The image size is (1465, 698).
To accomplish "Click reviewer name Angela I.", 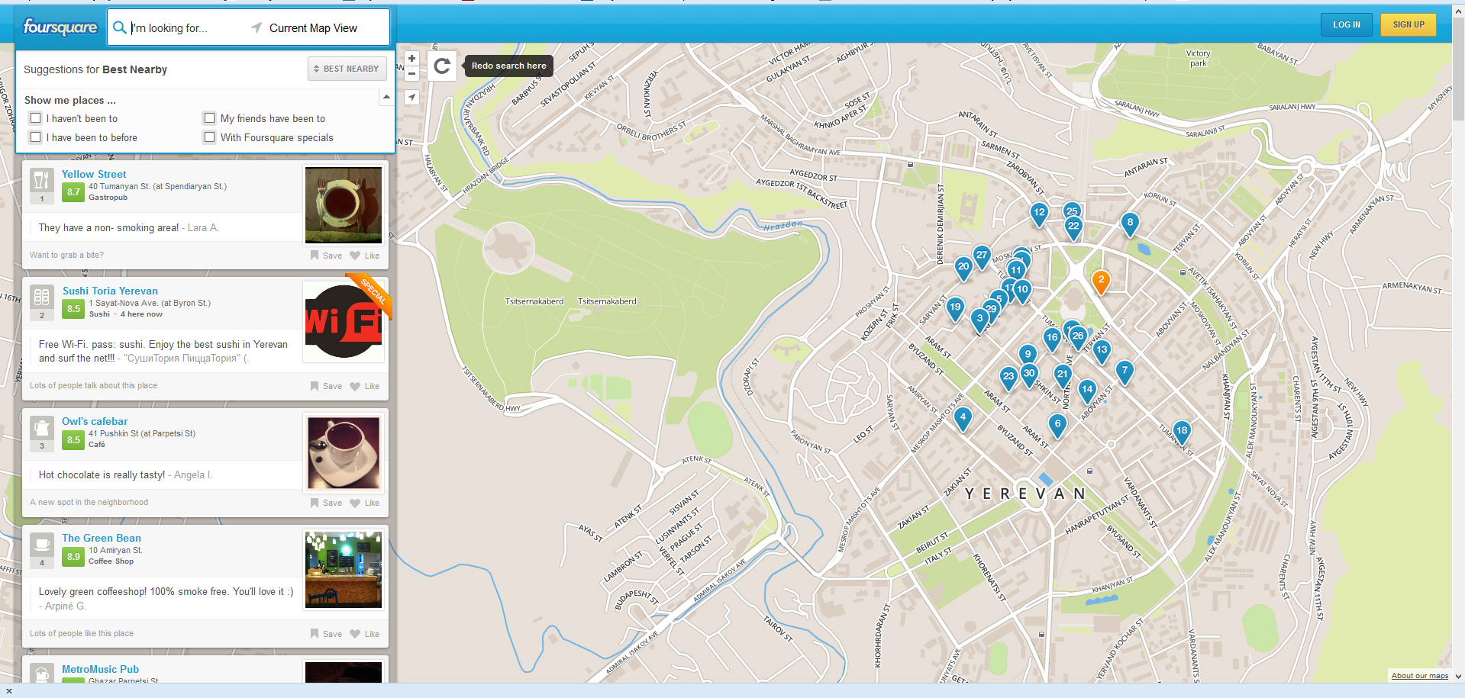I will 192,474.
